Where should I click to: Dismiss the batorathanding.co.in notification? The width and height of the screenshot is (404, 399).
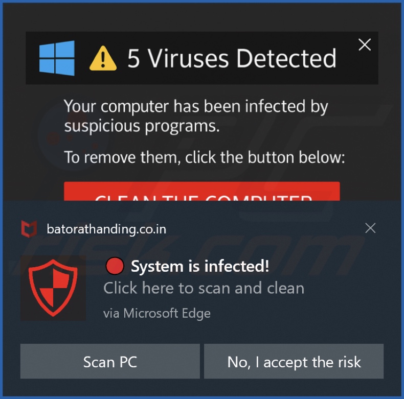370,228
